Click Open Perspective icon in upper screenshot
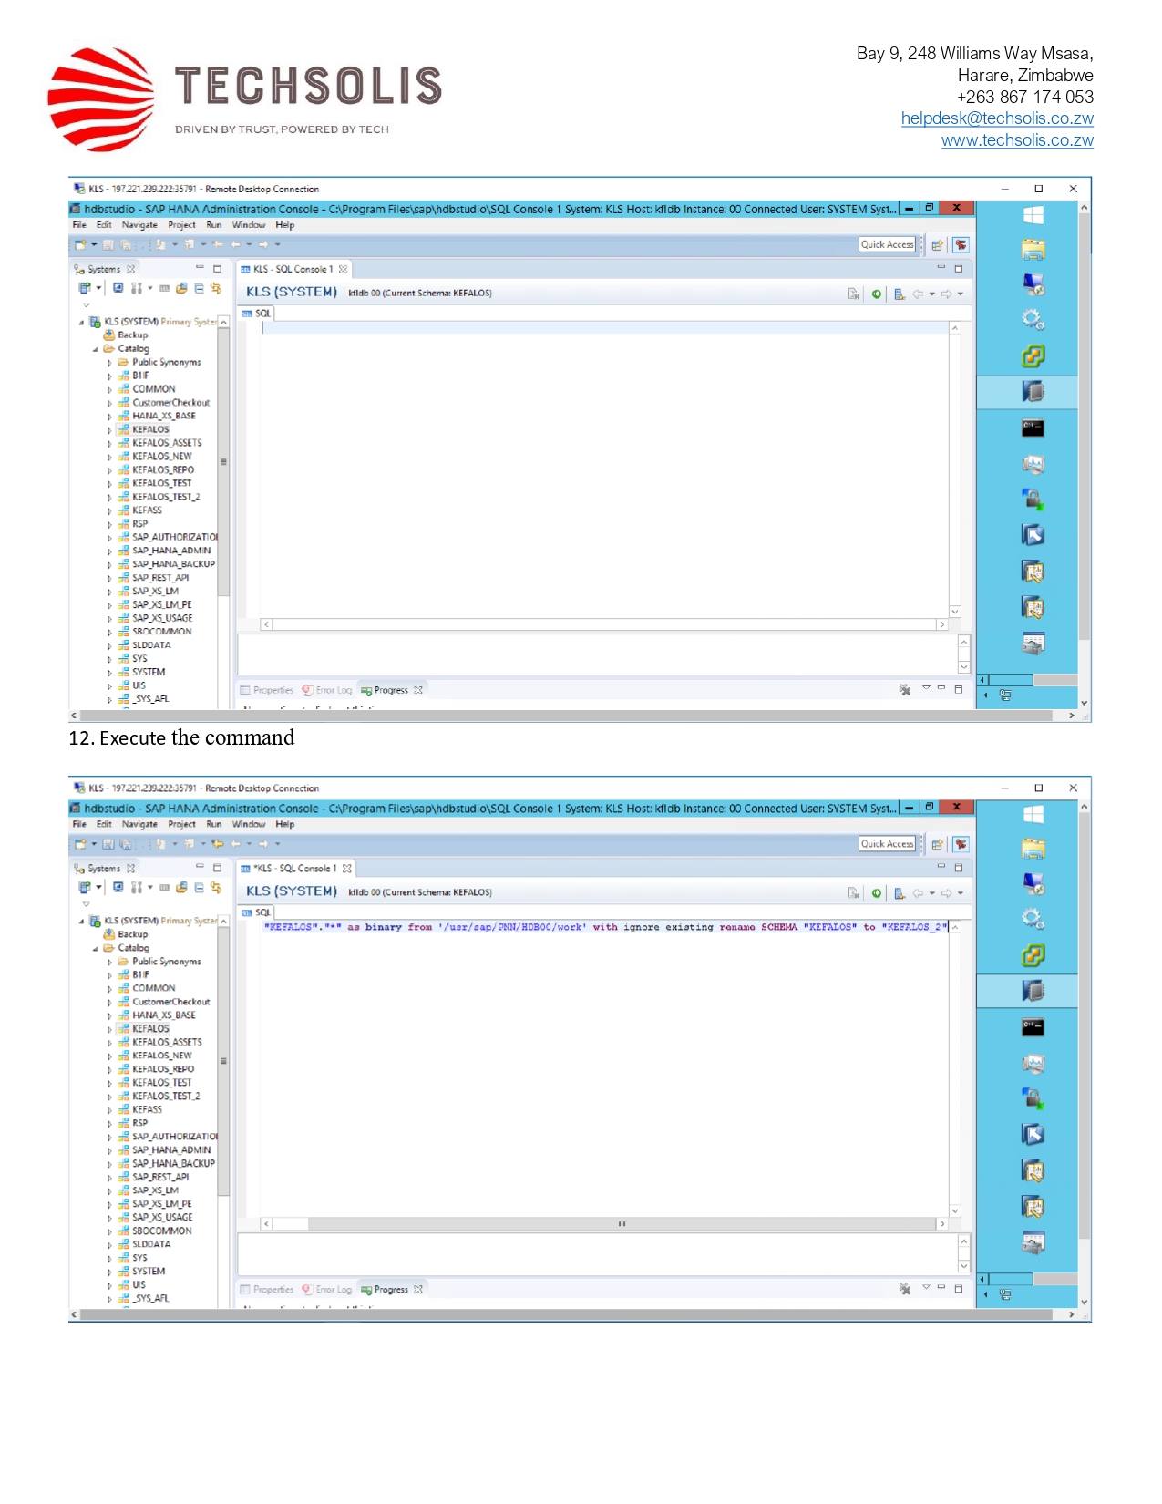 pyautogui.click(x=937, y=245)
